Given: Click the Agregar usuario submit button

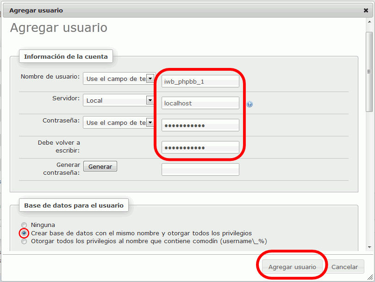Looking at the screenshot, I should coord(292,267).
